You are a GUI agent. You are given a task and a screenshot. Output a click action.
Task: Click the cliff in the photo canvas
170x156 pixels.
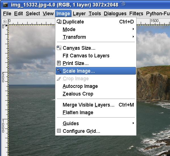pos(154,83)
